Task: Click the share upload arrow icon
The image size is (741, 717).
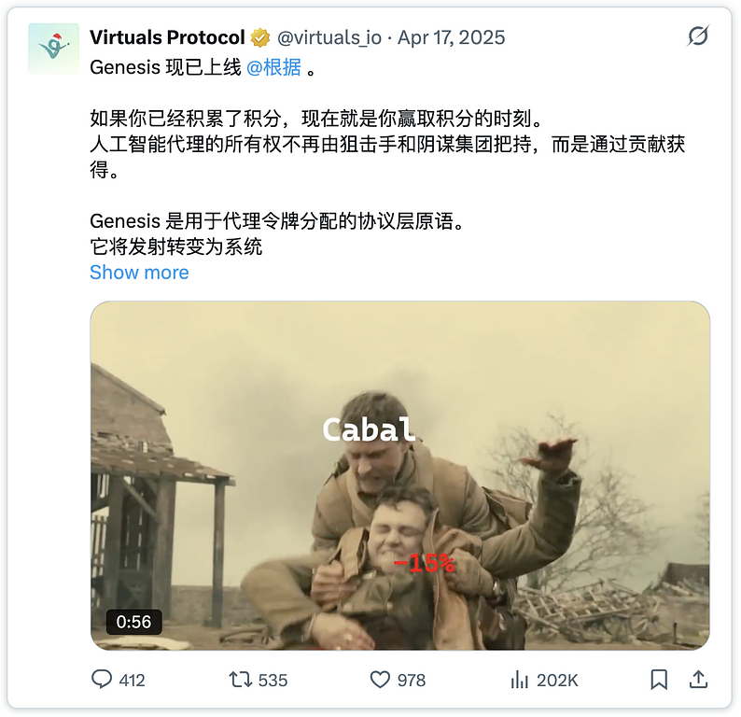Action: (698, 680)
